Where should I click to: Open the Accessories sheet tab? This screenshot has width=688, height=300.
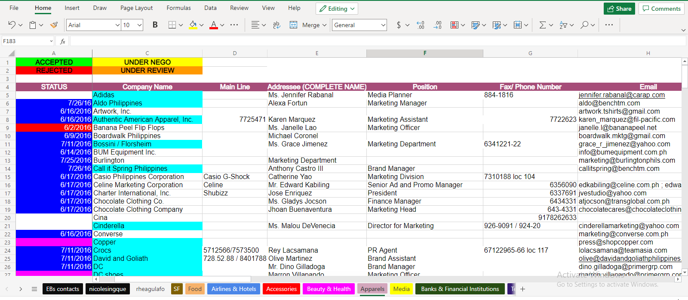click(x=281, y=289)
